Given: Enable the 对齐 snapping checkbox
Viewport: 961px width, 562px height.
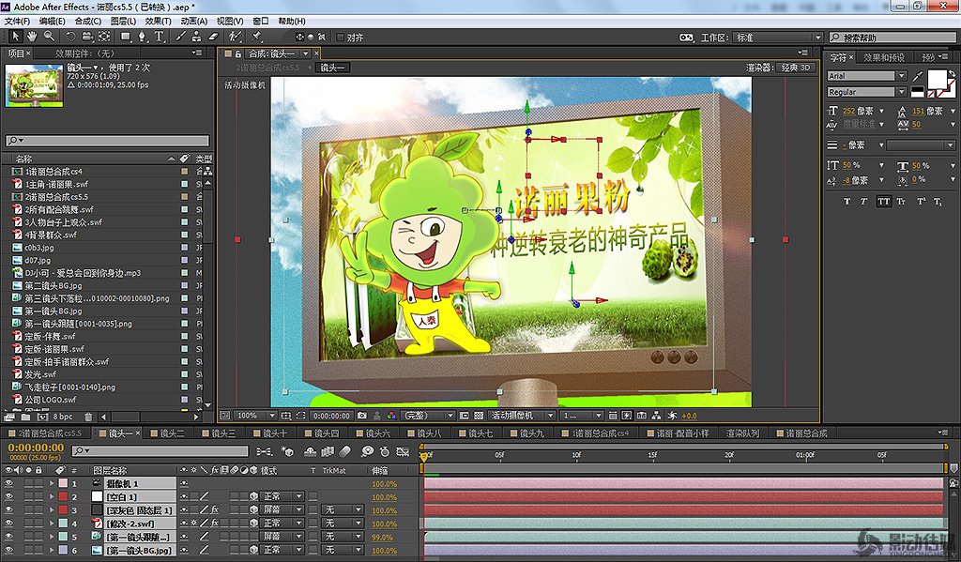Looking at the screenshot, I should (x=340, y=38).
